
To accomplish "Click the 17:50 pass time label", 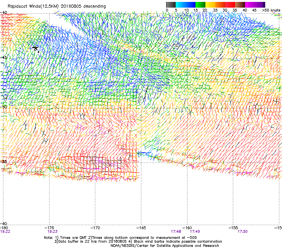I will [x=242, y=232].
